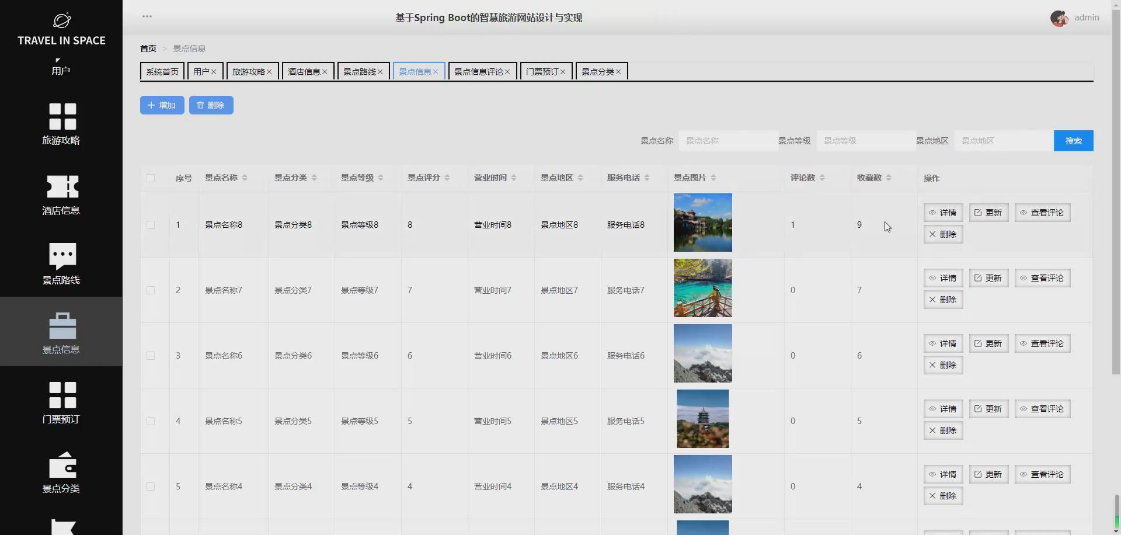Click the admin avatar picture
The width and height of the screenshot is (1121, 535).
1059,18
